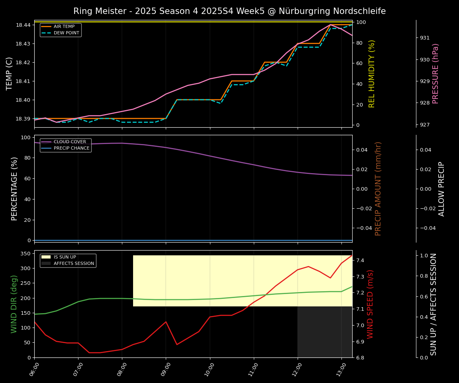
Task: Click the WIND DIR (deg) axis label
Action: click(14, 304)
